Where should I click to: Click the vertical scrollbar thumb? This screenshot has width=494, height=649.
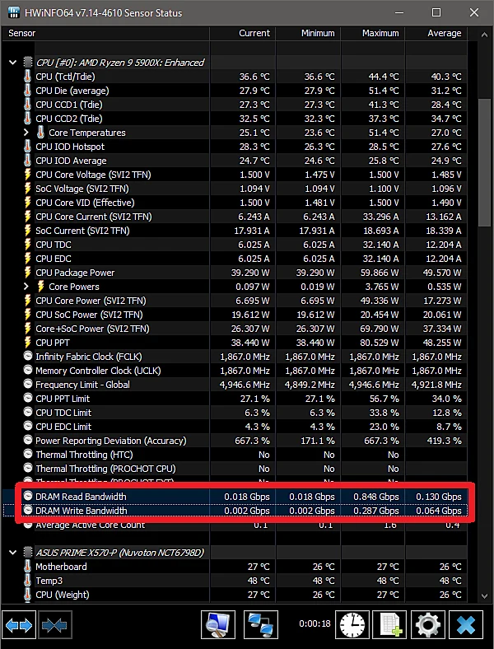tap(484, 162)
